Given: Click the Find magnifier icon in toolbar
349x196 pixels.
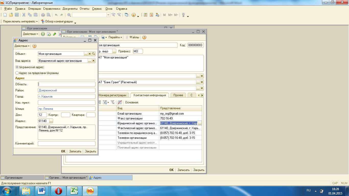Looking at the screenshot, I should pyautogui.click(x=69, y=15).
